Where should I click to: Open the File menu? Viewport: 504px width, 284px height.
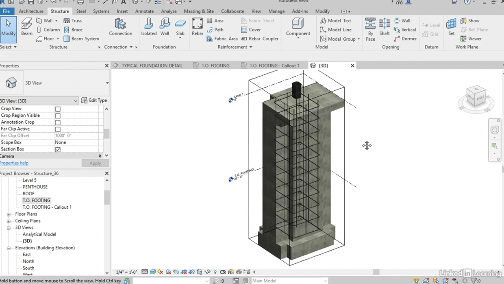pos(6,11)
